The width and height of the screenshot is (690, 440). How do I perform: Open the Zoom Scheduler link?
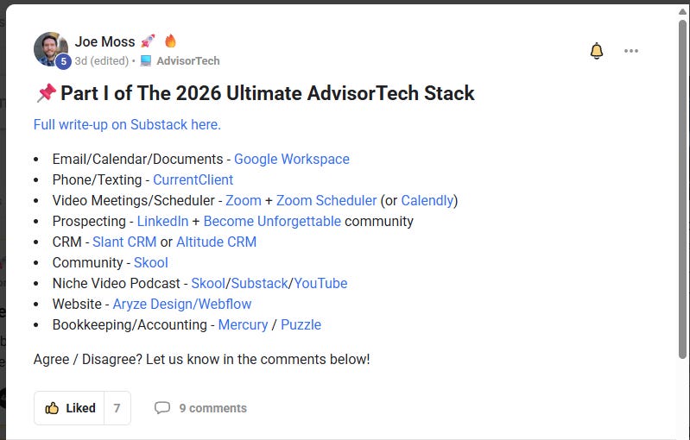coord(326,200)
